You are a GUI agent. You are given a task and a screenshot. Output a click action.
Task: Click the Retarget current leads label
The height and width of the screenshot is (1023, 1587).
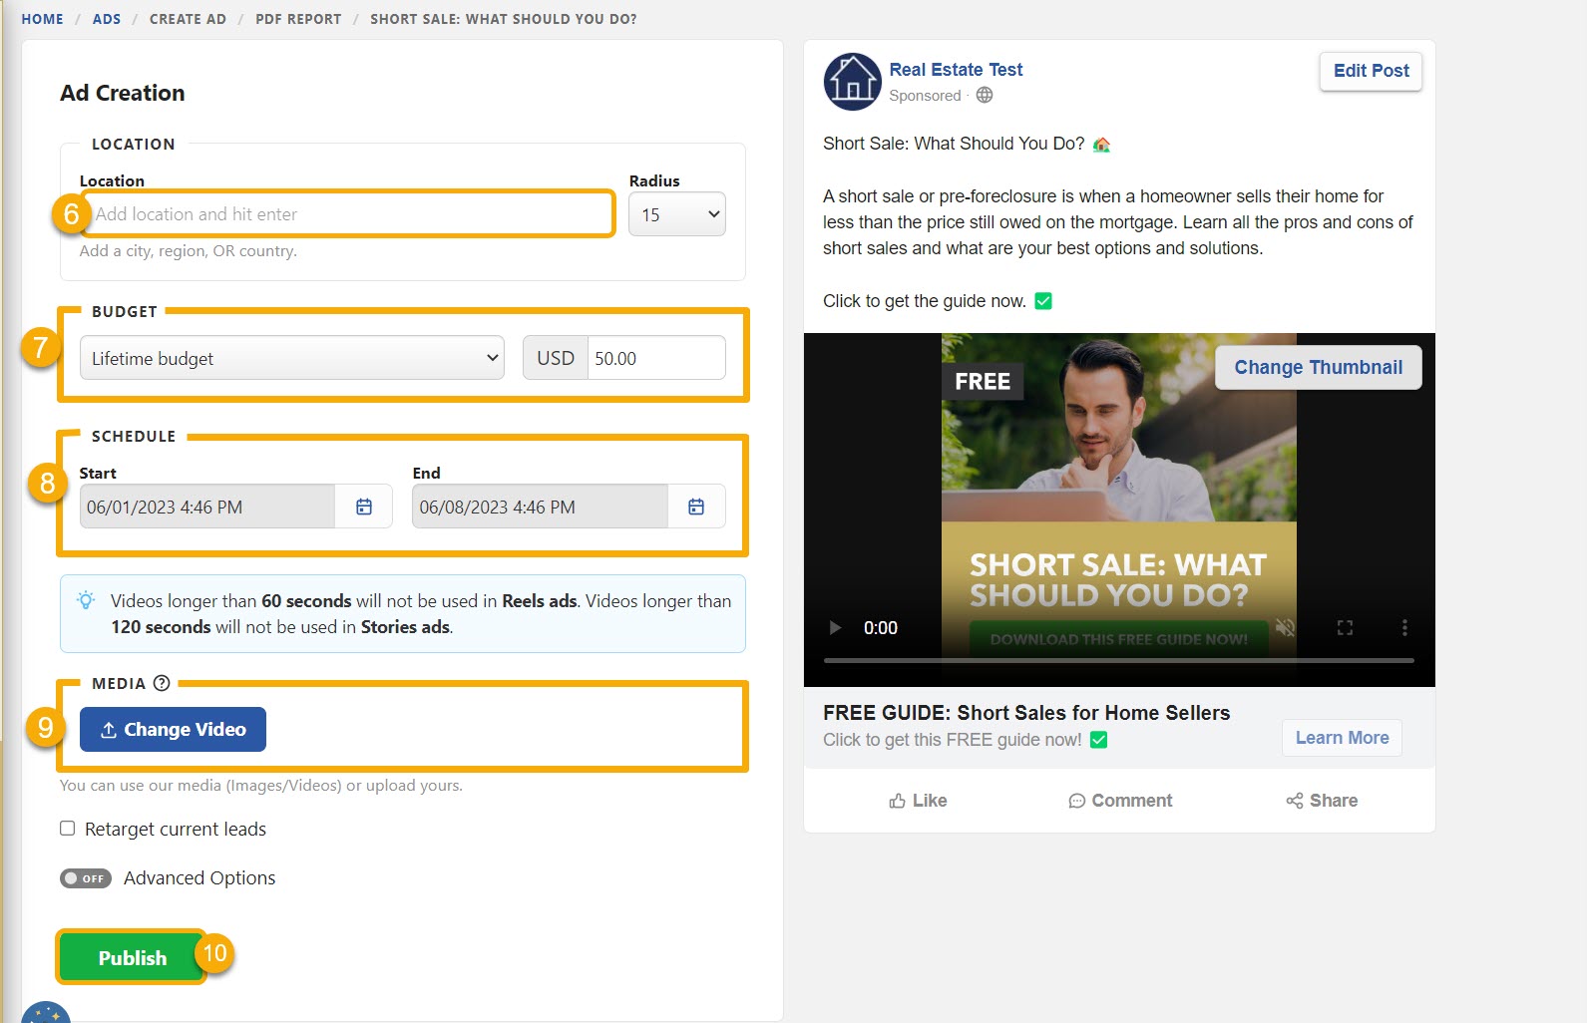point(176,829)
